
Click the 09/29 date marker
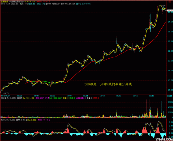[x=36, y=96]
